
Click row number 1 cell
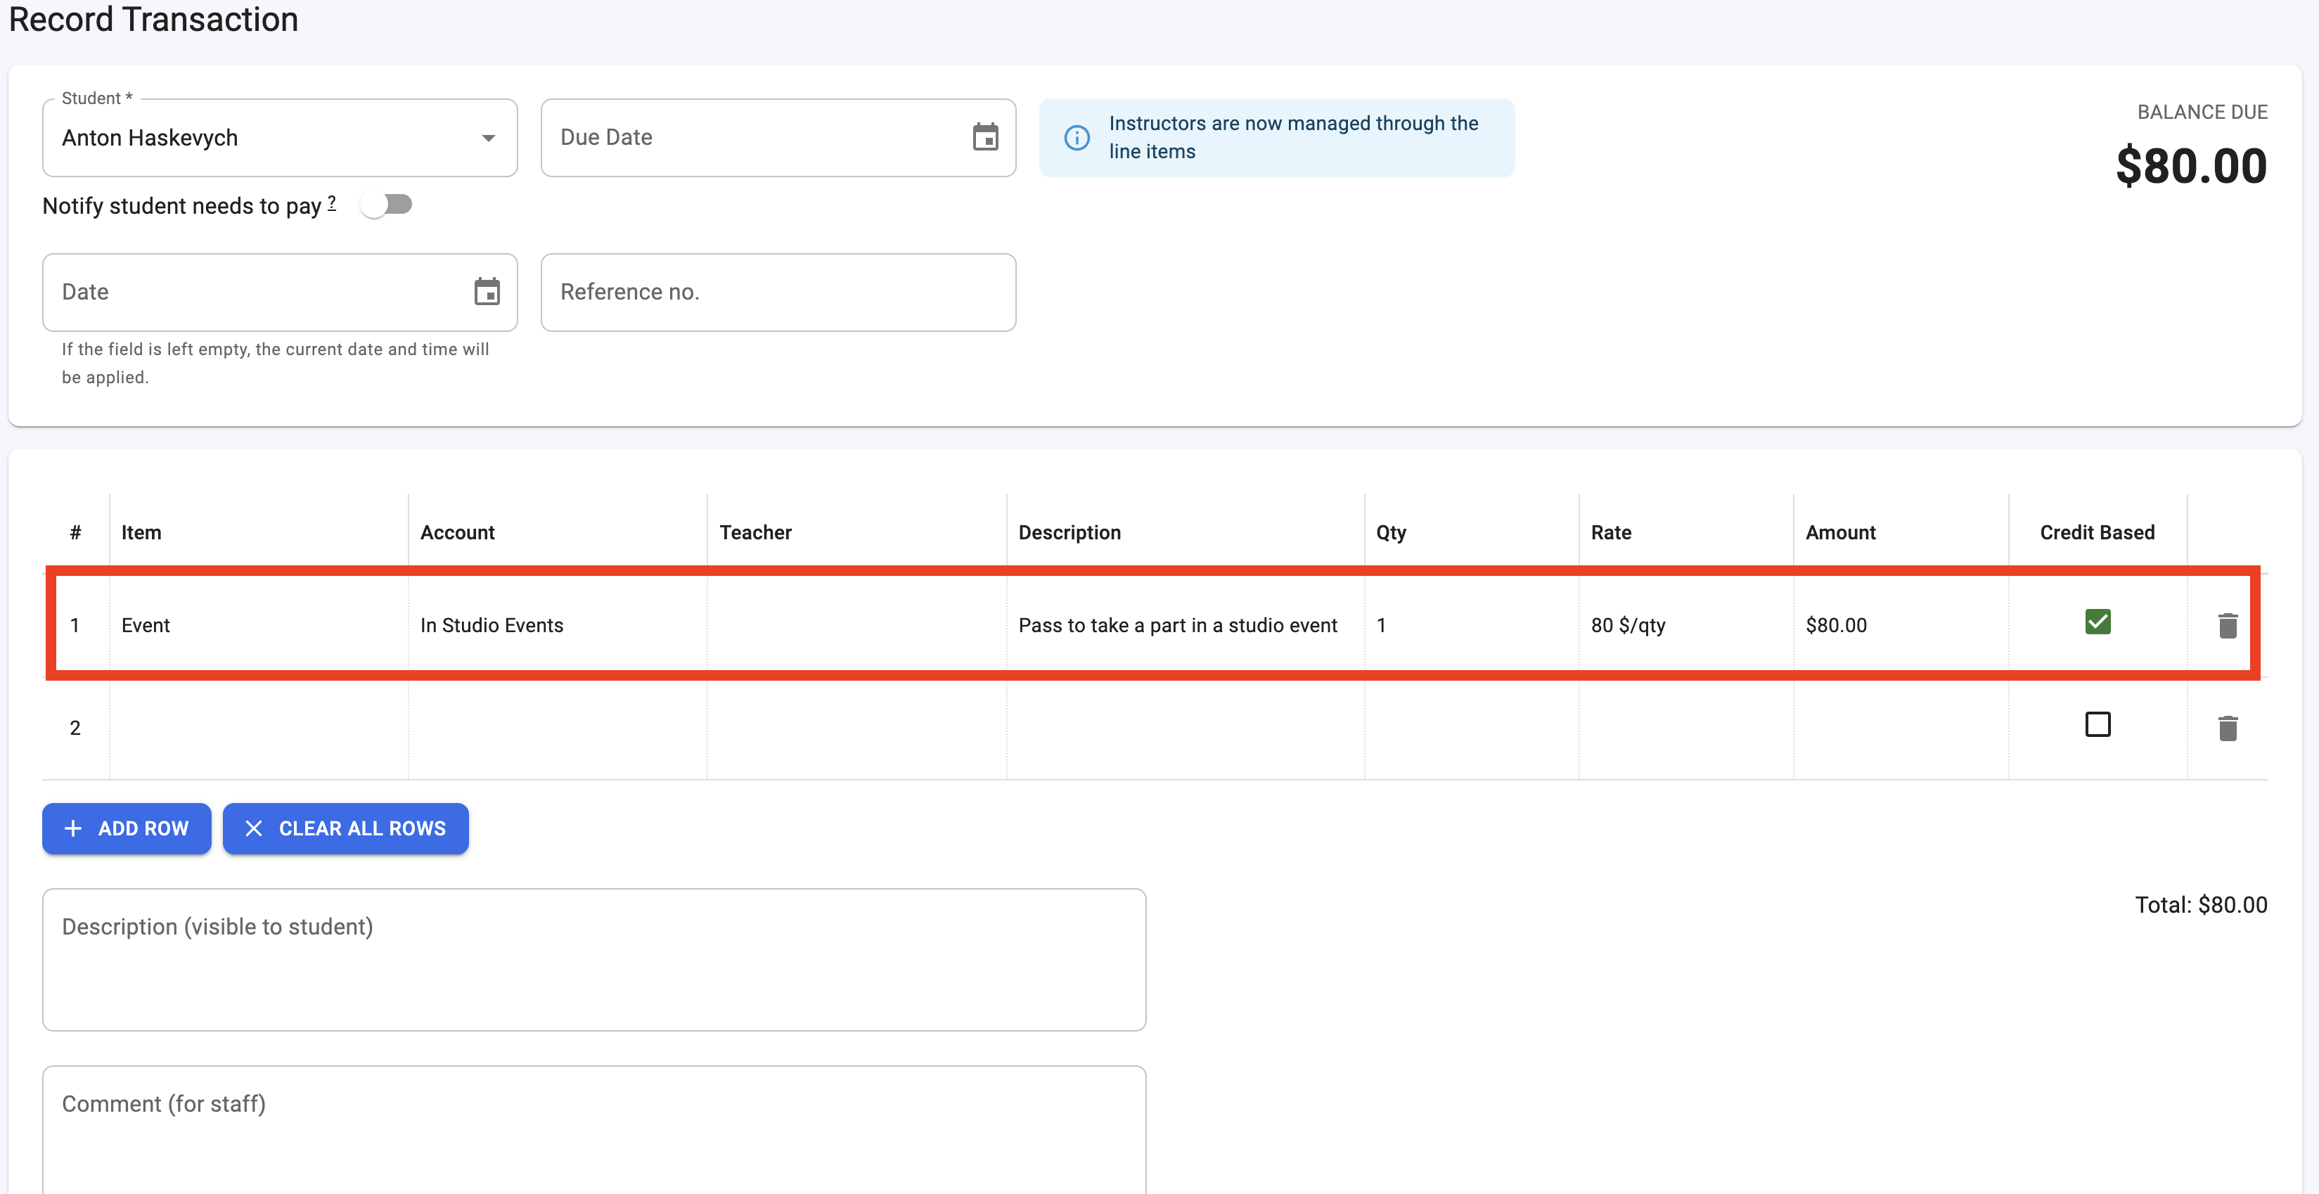76,625
